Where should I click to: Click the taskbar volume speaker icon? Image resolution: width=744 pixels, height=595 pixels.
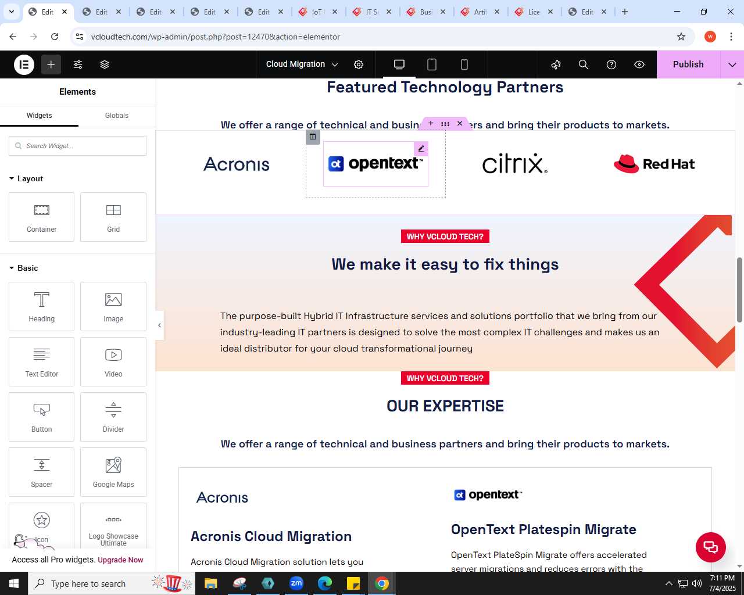coord(697,583)
